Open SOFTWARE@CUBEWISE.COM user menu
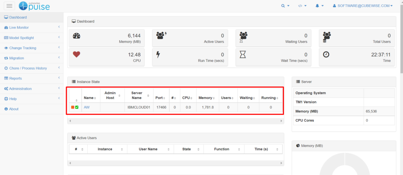Image resolution: width=403 pixels, height=175 pixels. [x=362, y=6]
